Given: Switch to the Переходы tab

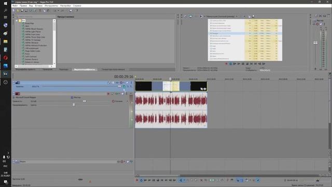Looking at the screenshot, I should [63, 69].
